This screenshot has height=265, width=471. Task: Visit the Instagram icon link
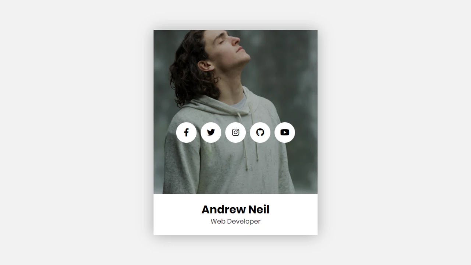tap(235, 132)
